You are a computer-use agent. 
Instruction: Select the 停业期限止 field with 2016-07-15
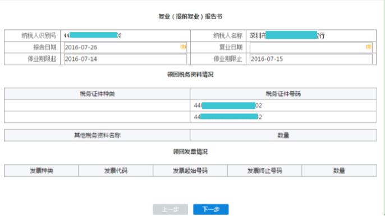click(x=311, y=59)
